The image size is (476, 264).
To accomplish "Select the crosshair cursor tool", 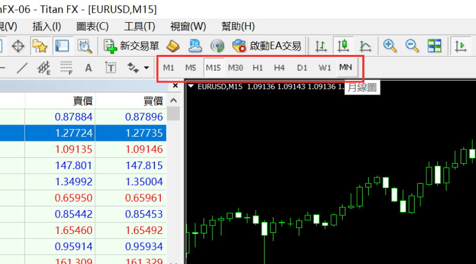I will point(19,46).
